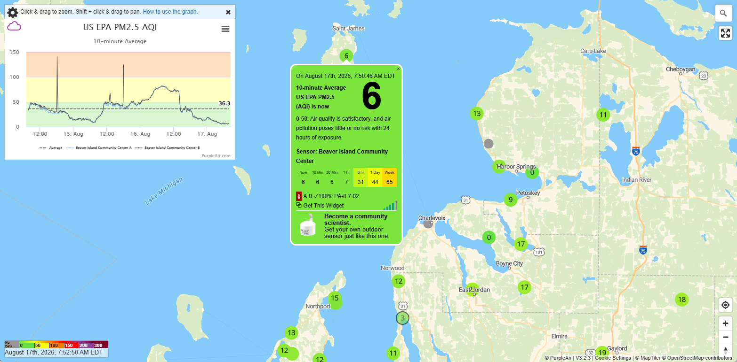Click the August 17th timestamp below legend

point(54,352)
